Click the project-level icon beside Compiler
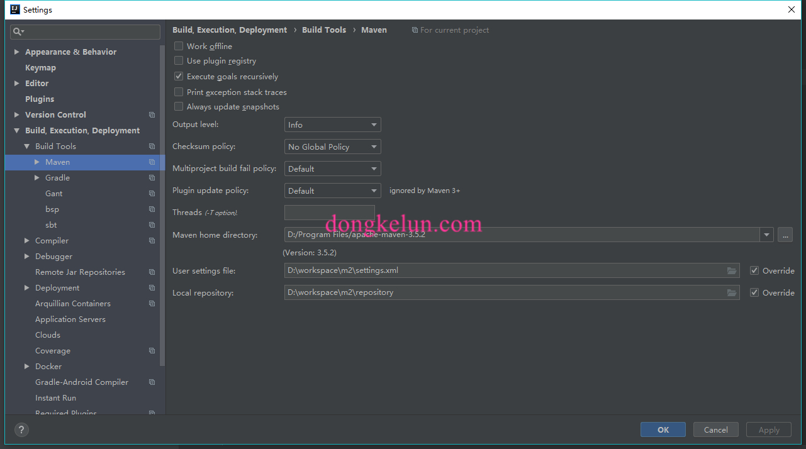The height and width of the screenshot is (449, 806). (152, 241)
